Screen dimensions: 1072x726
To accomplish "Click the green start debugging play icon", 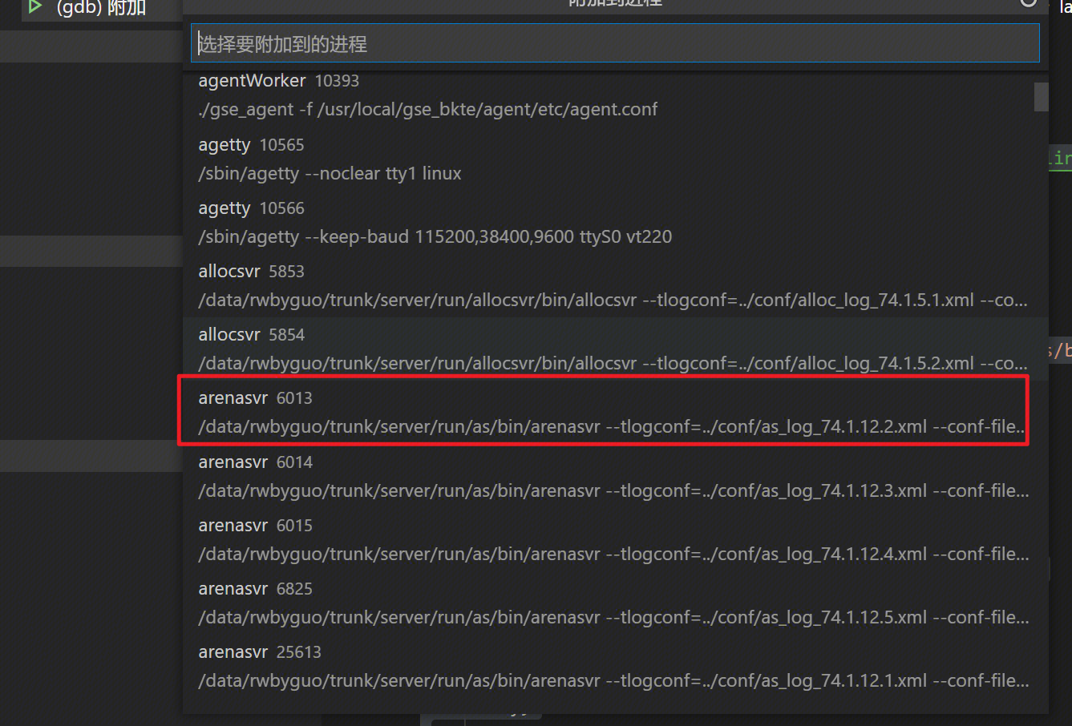I will click(x=34, y=6).
